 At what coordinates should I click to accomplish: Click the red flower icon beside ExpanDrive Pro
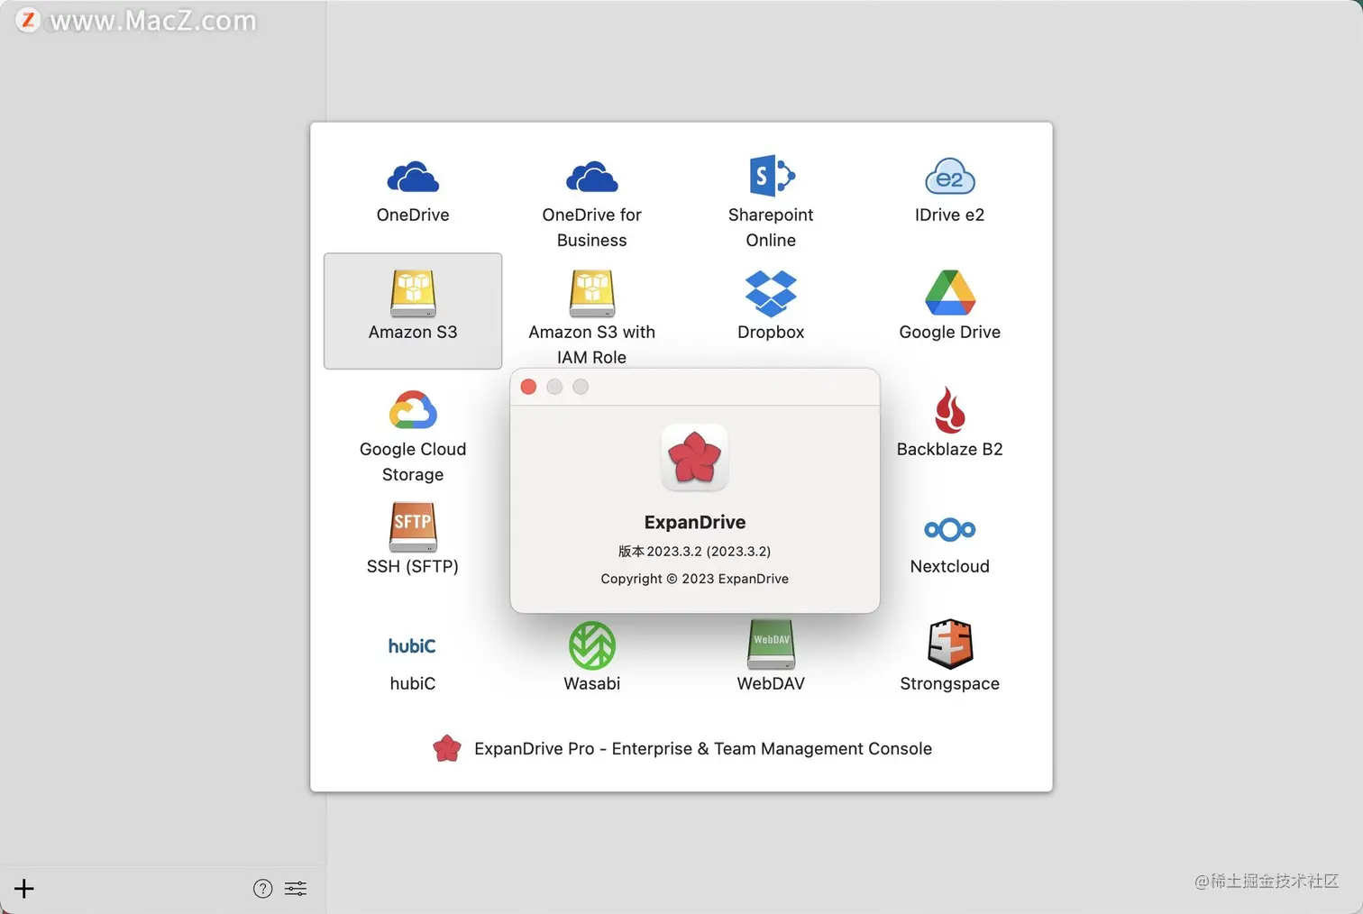tap(447, 748)
